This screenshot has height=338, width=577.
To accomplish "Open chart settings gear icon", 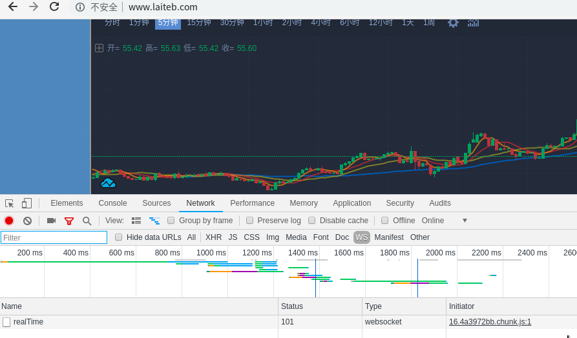I will tap(453, 23).
